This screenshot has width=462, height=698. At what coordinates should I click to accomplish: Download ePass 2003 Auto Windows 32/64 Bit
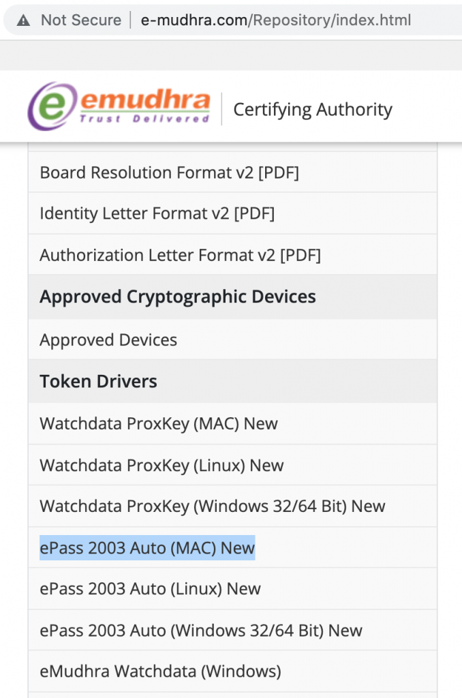[x=201, y=631]
